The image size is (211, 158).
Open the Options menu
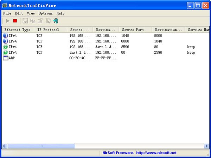tap(45, 13)
